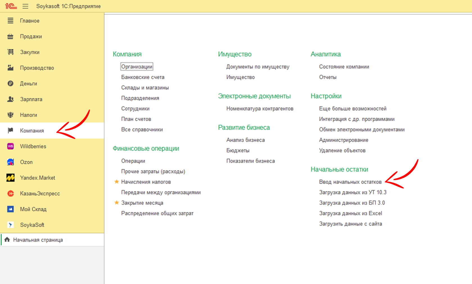This screenshot has height=284, width=472.
Task: Select the Закупки cart icon
Action: coord(10,52)
